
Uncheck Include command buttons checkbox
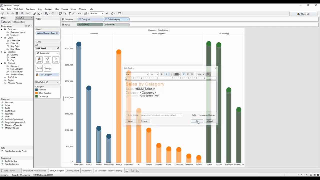193,115
